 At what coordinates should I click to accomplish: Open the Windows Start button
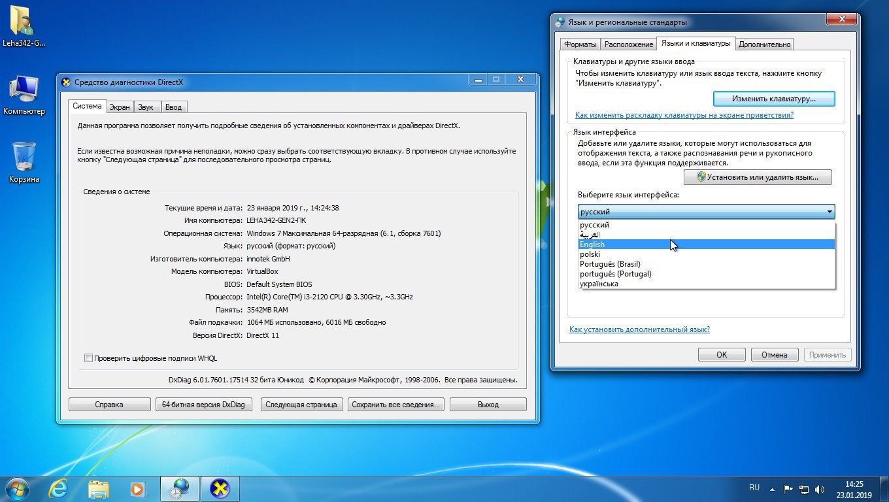(x=17, y=489)
